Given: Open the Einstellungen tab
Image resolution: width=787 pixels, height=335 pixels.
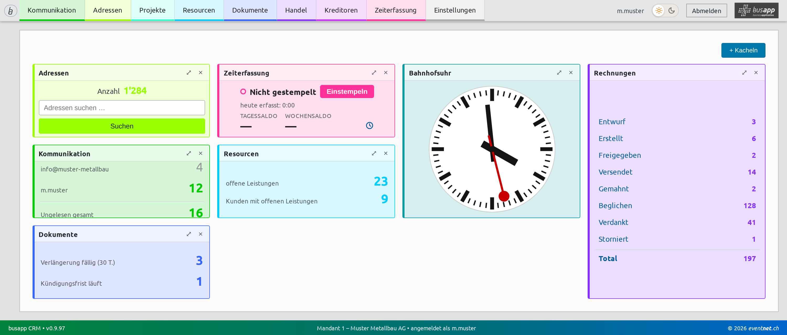Looking at the screenshot, I should click(x=455, y=10).
